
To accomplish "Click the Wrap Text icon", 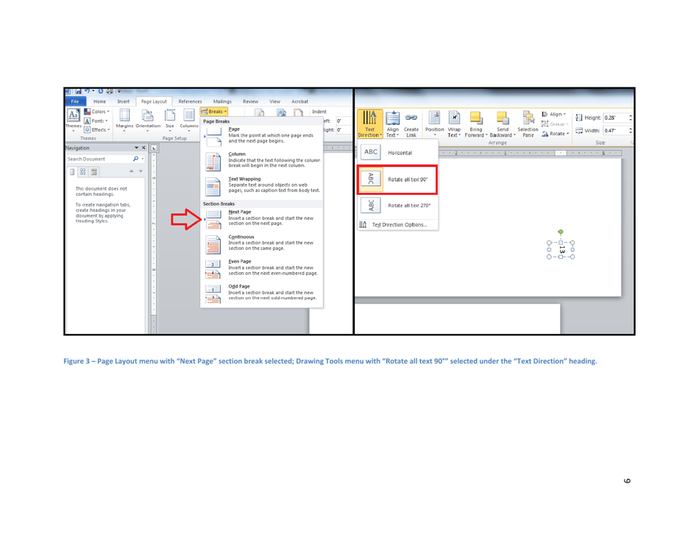I will [454, 120].
